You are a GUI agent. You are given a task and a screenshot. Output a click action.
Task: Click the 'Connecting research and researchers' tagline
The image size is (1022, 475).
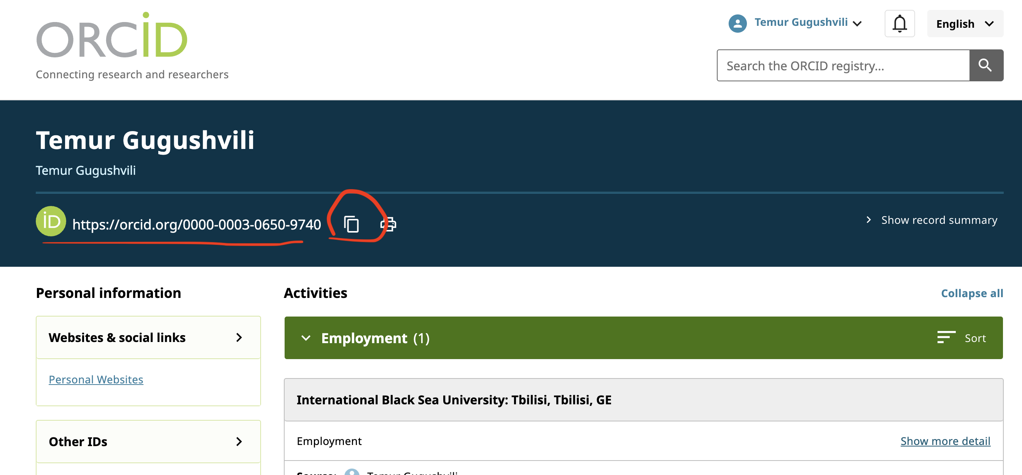[x=132, y=74]
